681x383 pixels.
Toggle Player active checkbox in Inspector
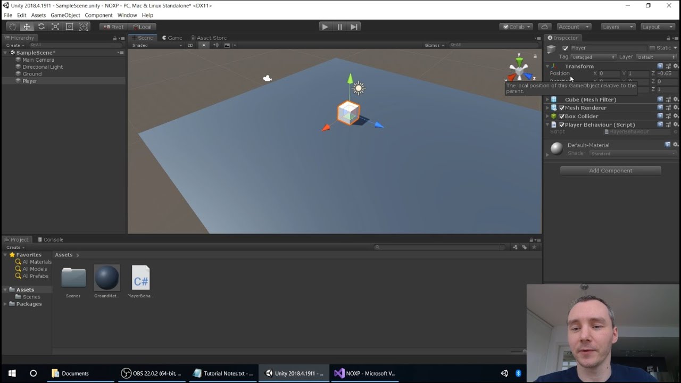(565, 48)
